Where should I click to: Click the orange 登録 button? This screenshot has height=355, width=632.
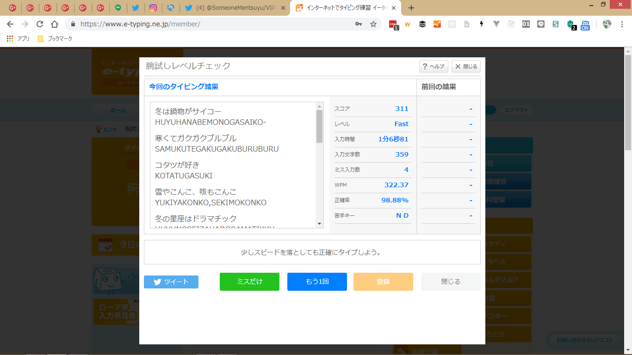(x=383, y=282)
